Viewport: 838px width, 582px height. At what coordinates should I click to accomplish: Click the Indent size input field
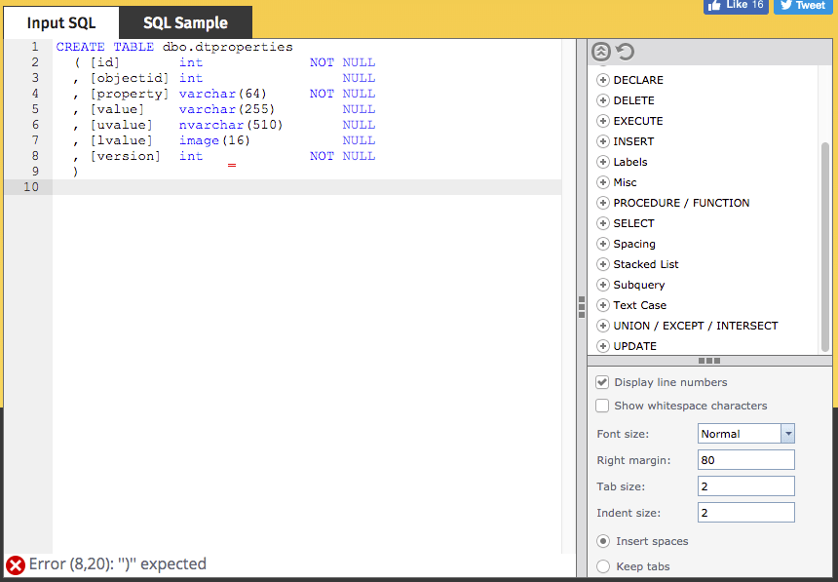746,513
